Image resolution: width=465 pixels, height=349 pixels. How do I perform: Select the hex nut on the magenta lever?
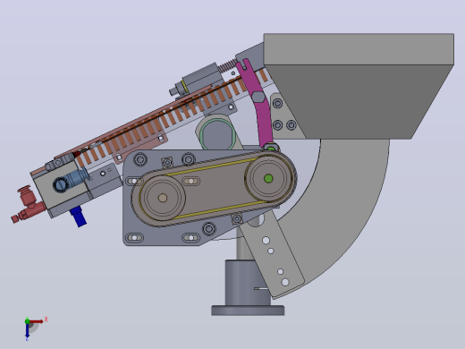(x=258, y=98)
